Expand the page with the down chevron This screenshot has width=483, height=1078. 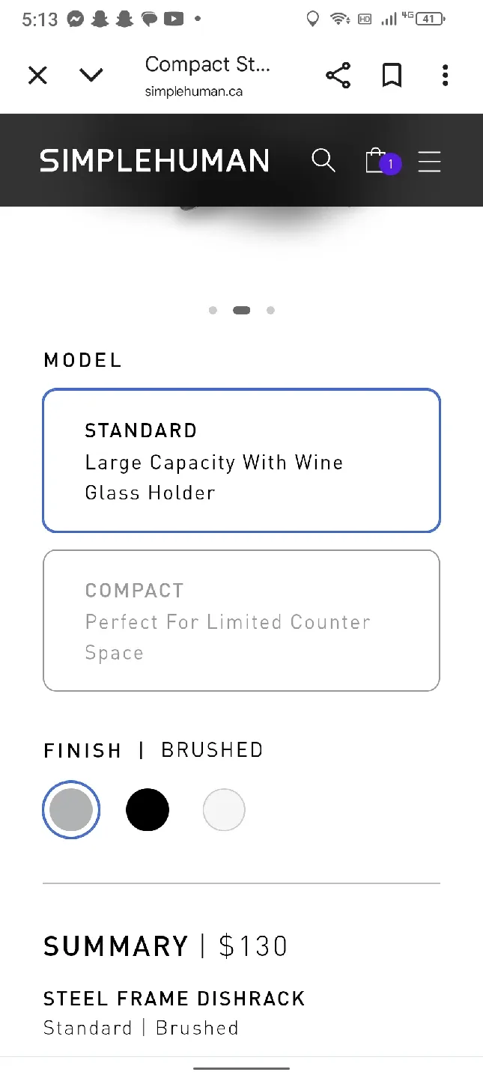click(x=91, y=75)
